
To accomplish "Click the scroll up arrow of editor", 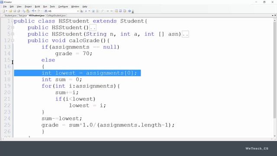I will click(x=274, y=20).
